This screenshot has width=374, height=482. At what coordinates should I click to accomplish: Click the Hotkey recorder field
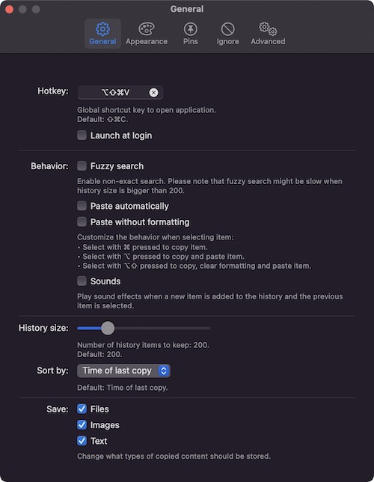[120, 93]
